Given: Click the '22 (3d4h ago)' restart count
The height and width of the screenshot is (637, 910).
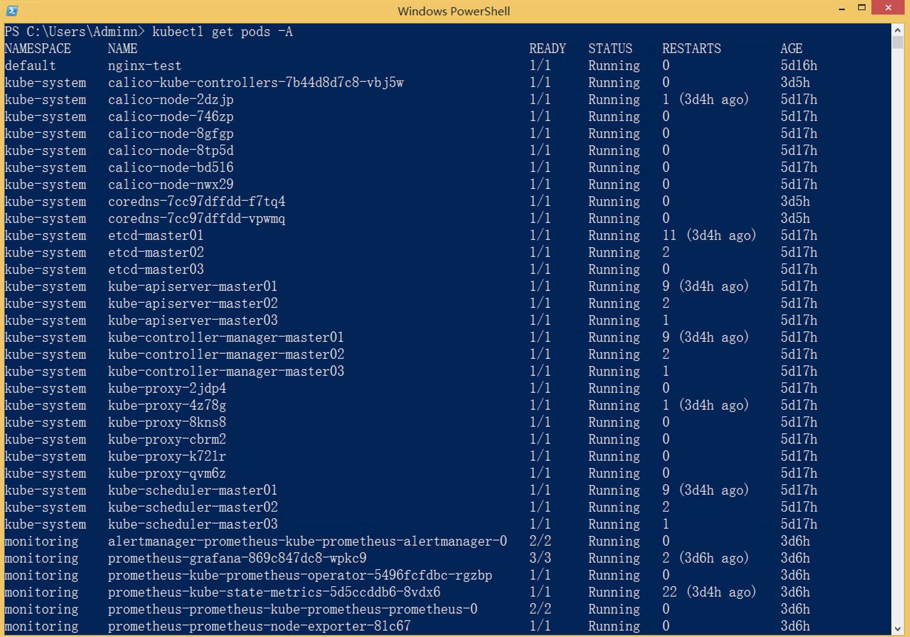Looking at the screenshot, I should coord(709,593).
